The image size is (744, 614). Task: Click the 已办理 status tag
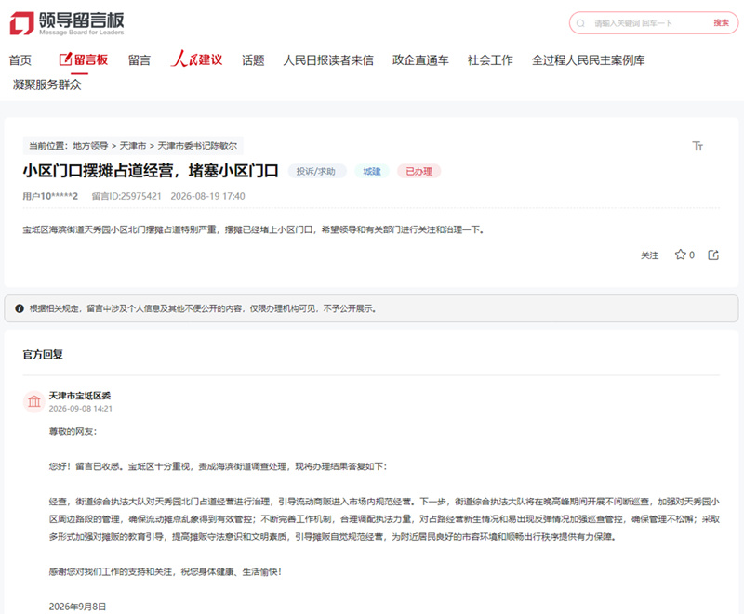click(419, 171)
